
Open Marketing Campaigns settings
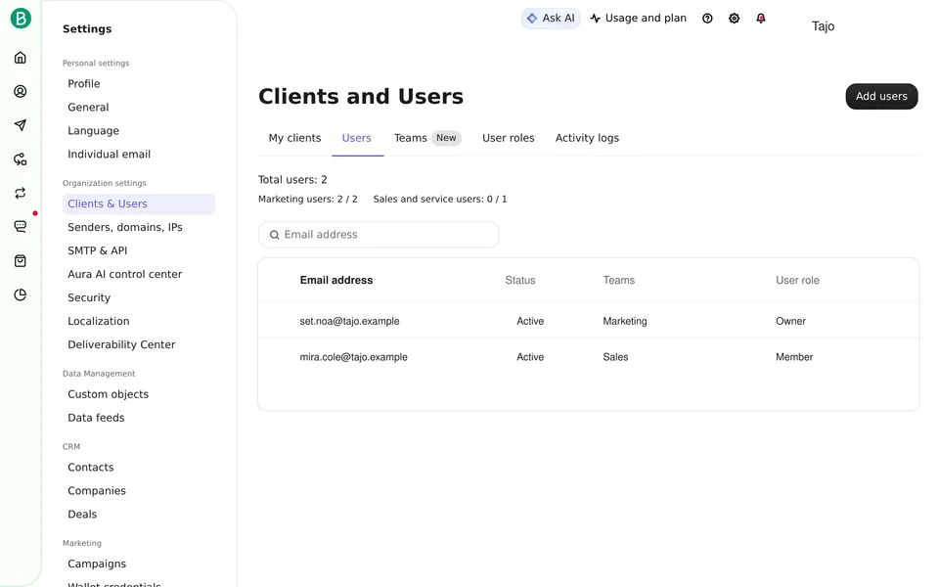(97, 564)
